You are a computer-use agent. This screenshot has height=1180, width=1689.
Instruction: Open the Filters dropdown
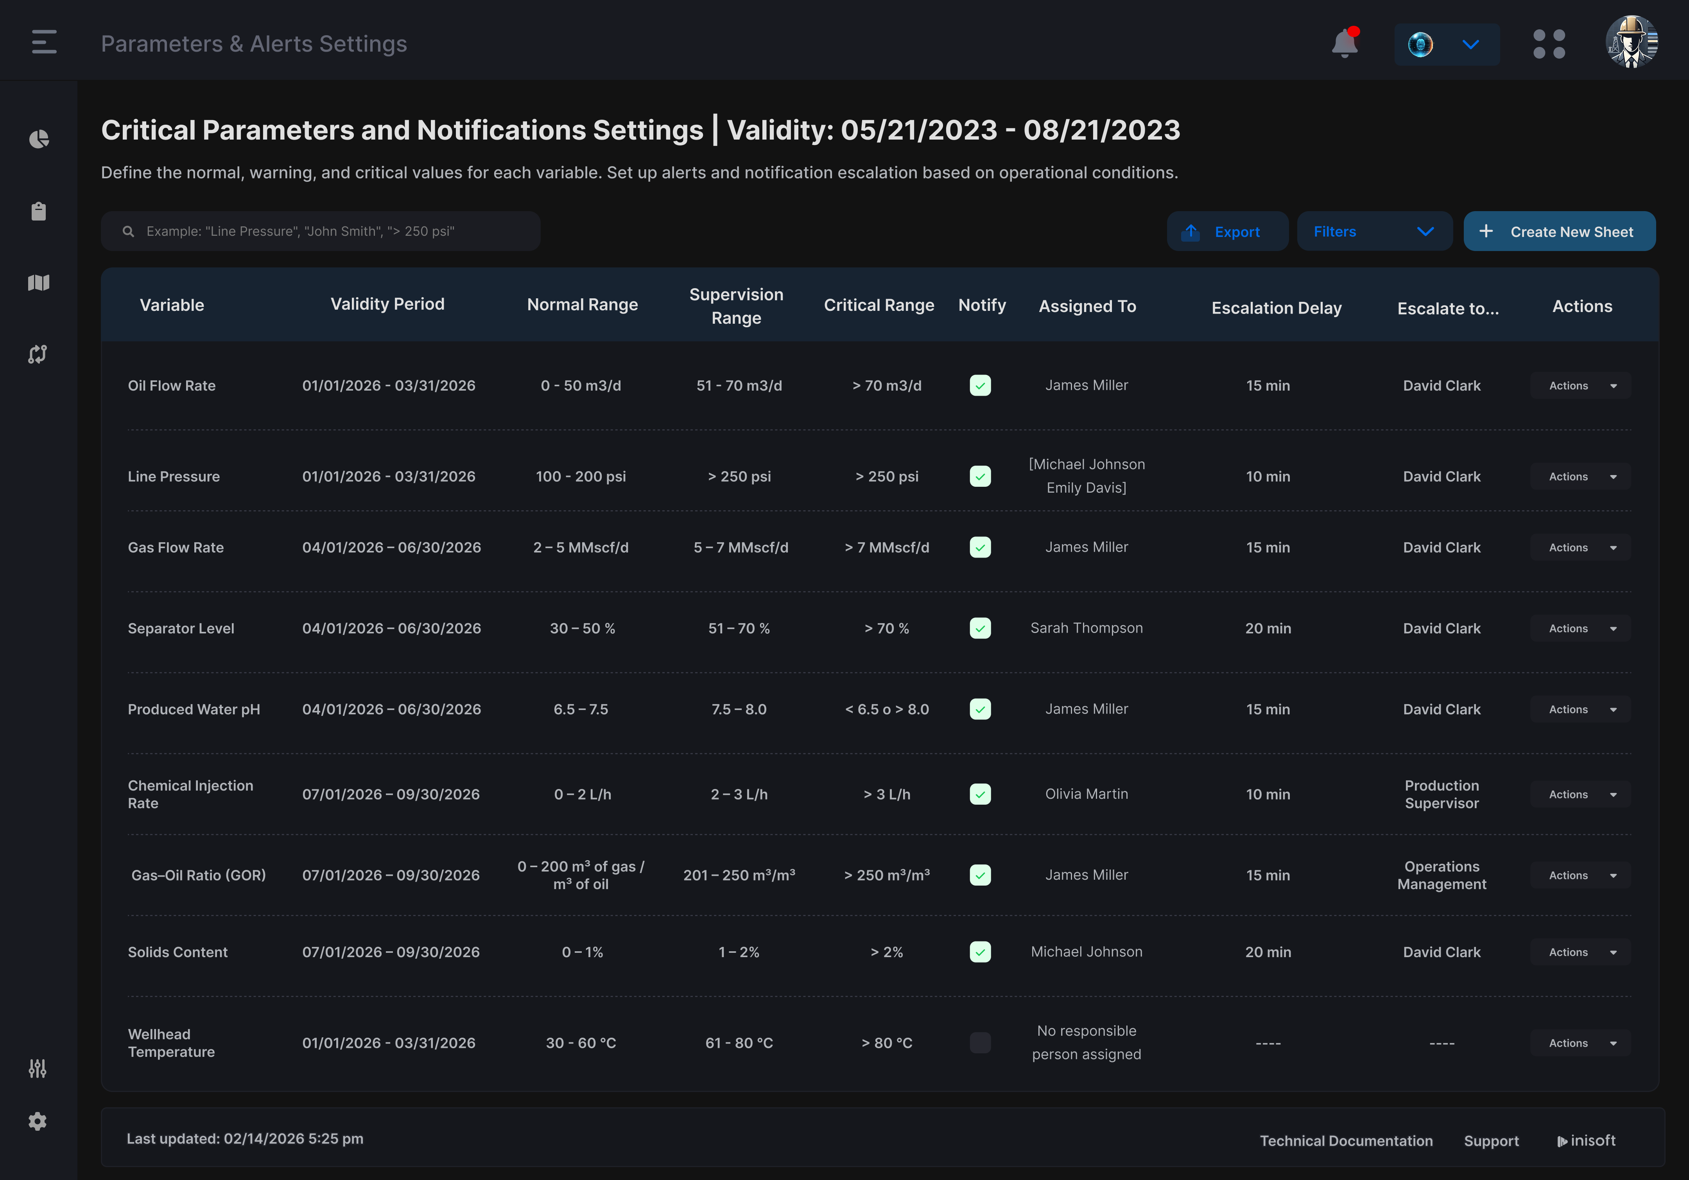(1374, 231)
